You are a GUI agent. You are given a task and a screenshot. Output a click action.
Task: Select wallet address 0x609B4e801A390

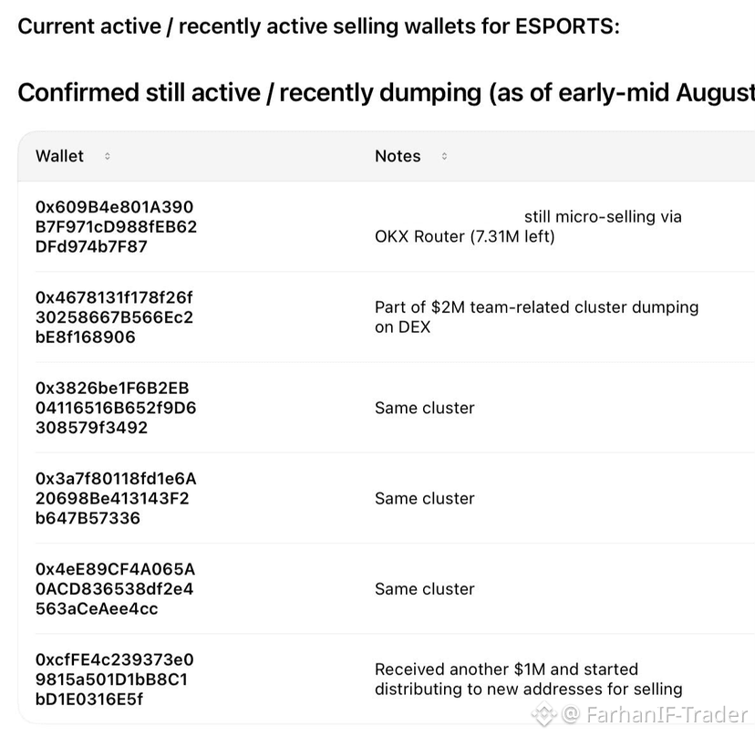pos(116,227)
